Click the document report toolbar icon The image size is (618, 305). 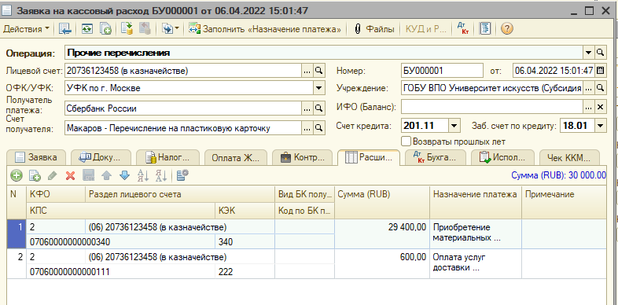click(486, 29)
